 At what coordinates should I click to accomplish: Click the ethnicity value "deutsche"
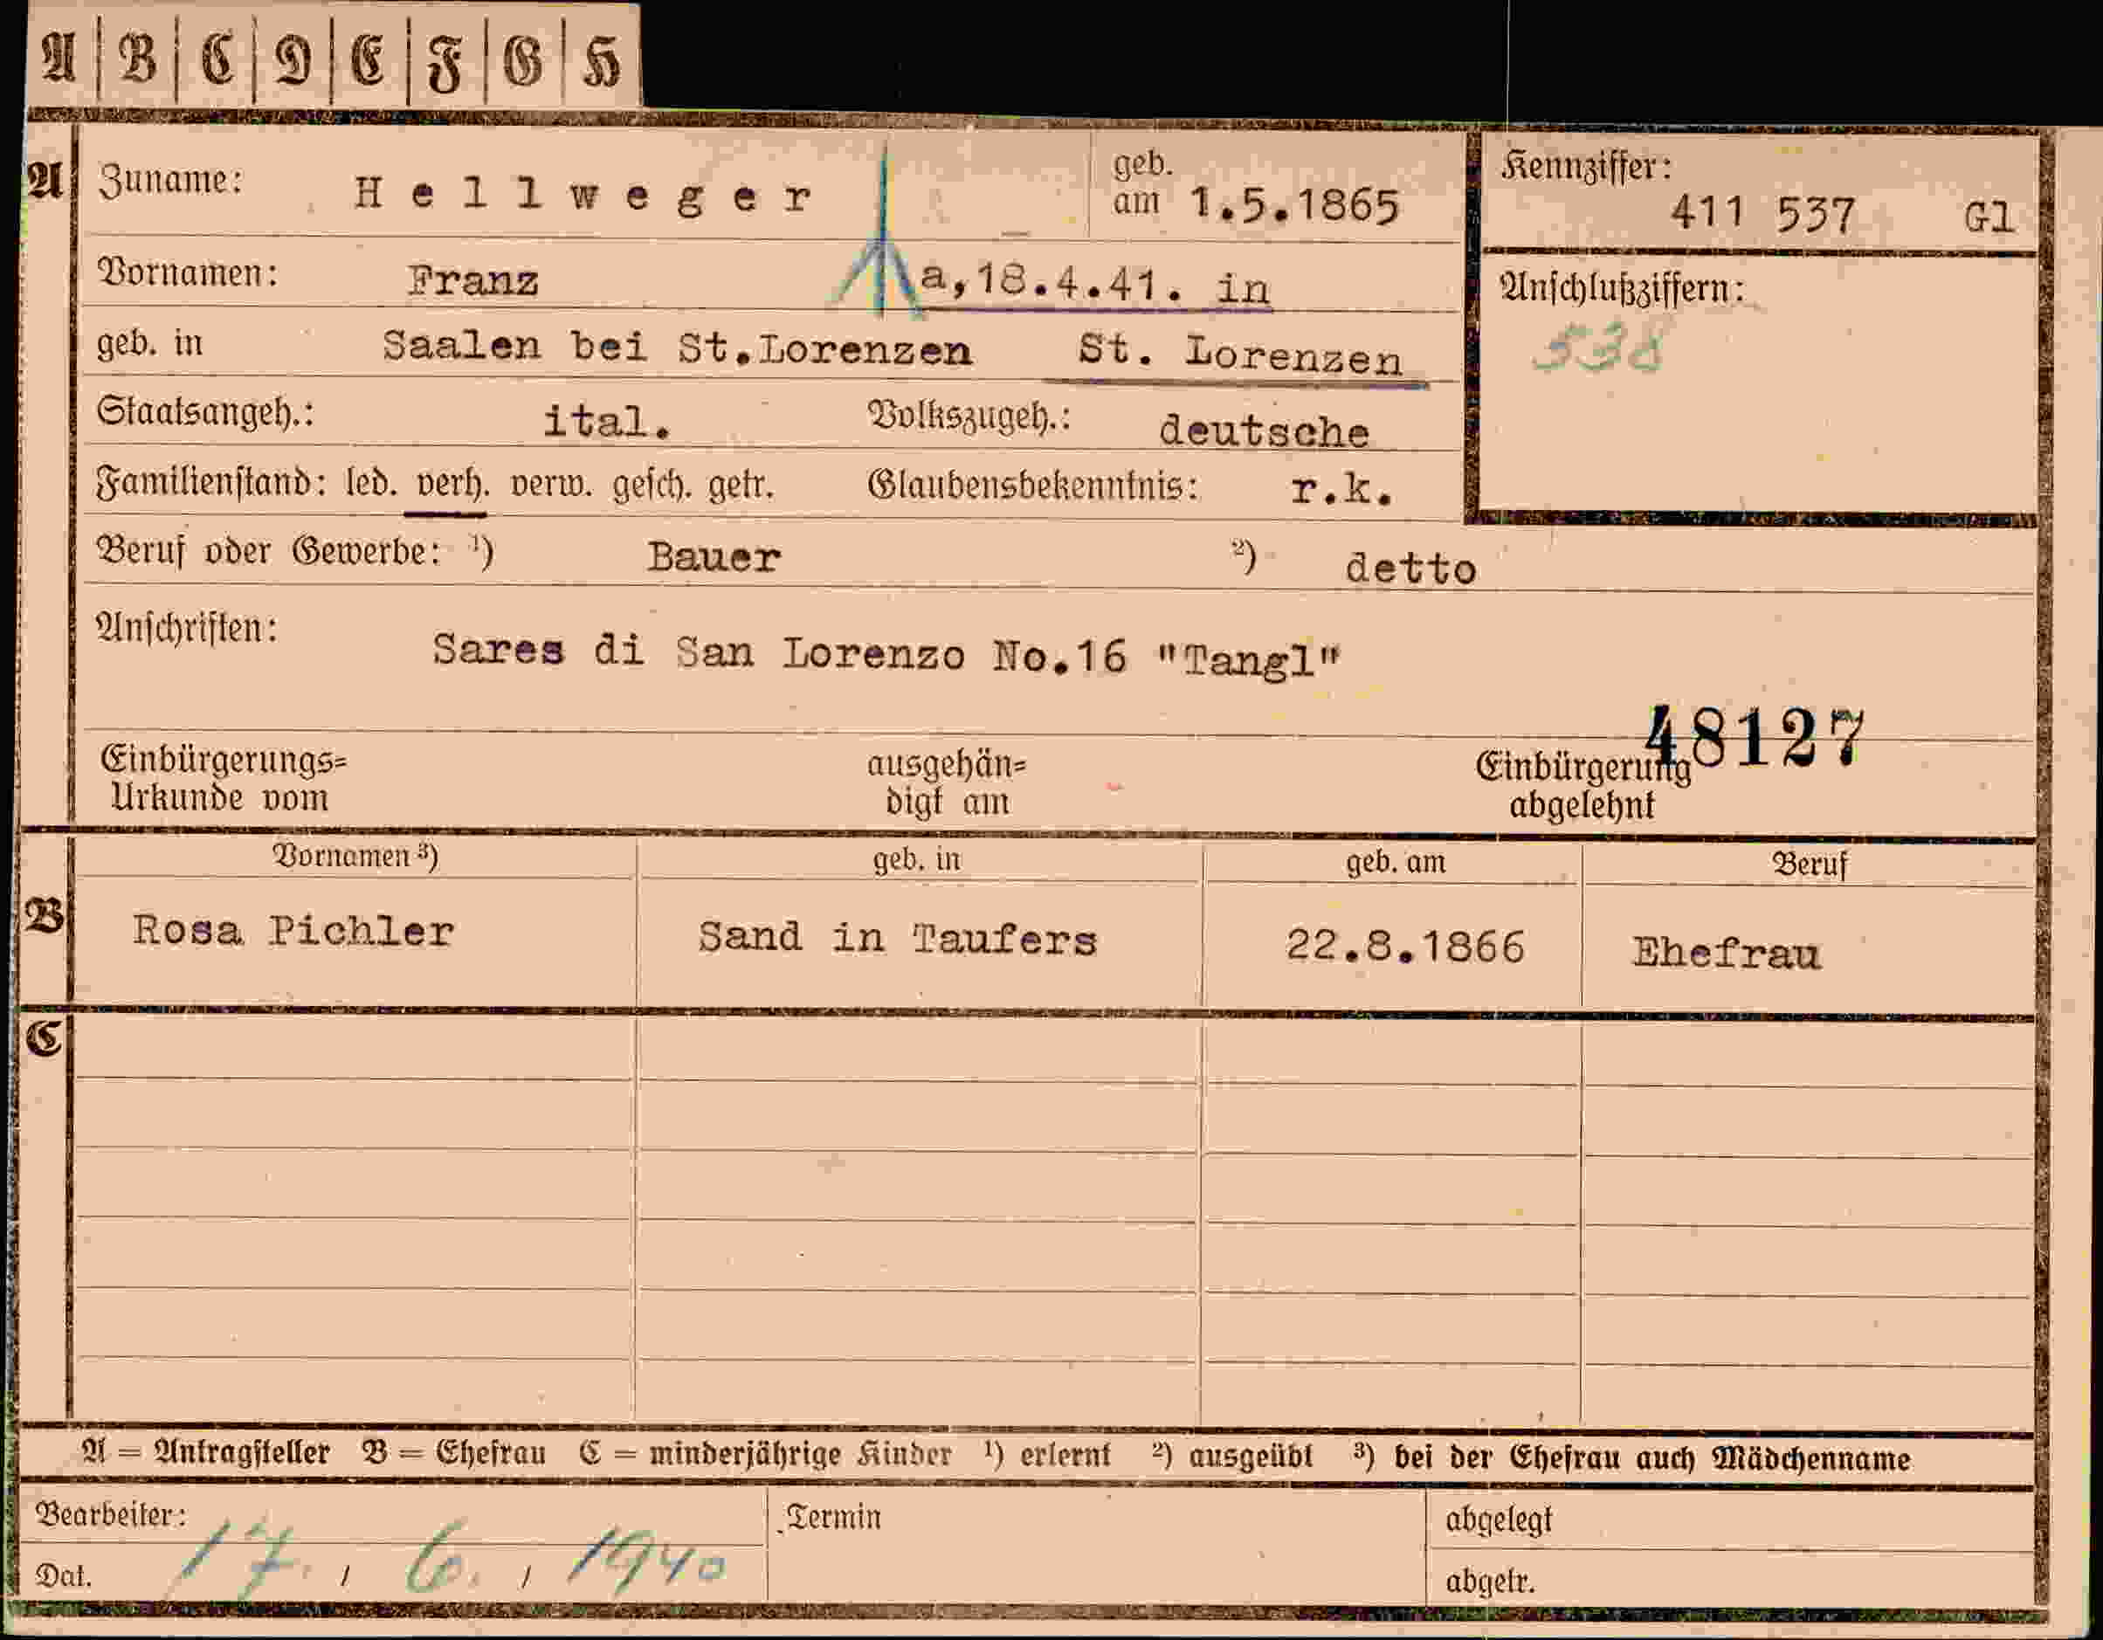(1264, 430)
